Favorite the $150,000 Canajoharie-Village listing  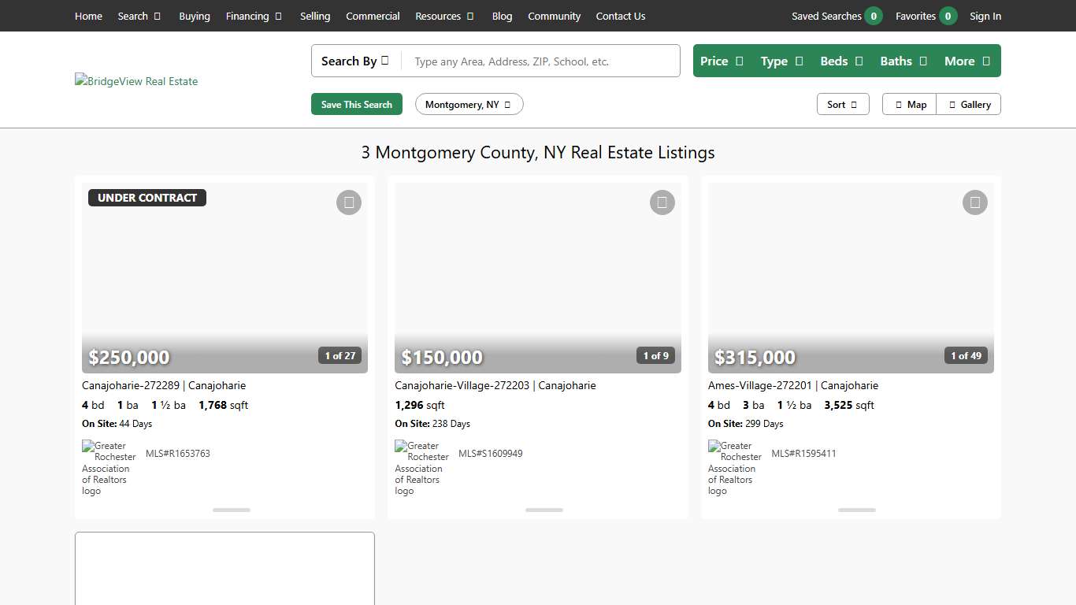(x=662, y=202)
